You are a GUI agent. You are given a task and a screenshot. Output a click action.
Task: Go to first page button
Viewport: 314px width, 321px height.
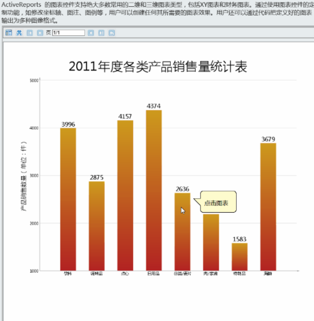[x=30, y=33]
